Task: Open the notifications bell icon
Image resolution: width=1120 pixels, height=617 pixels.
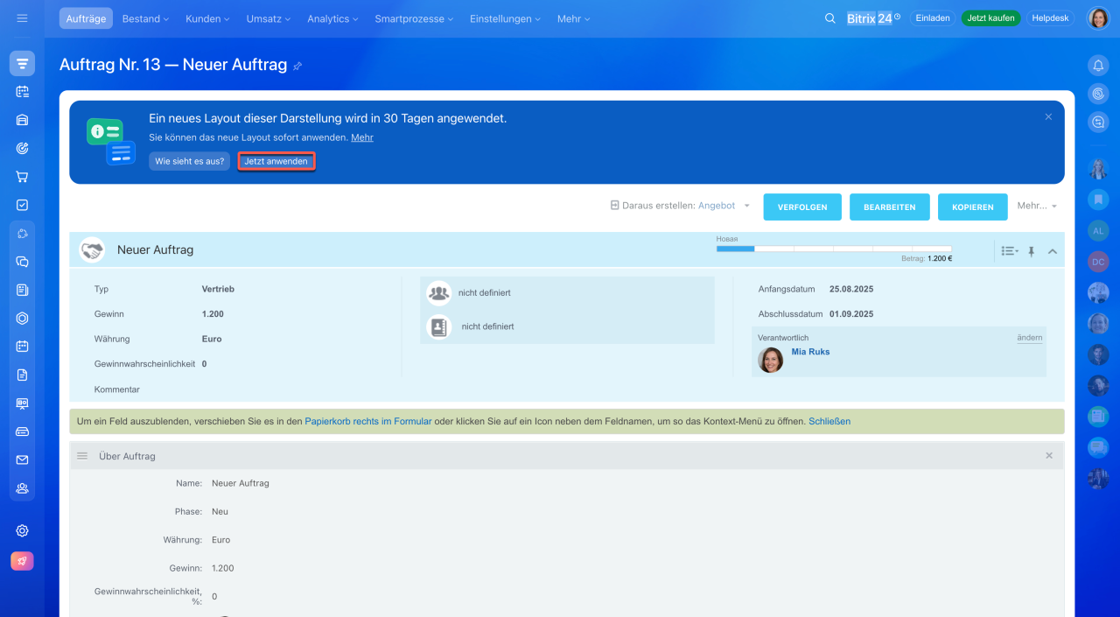Action: coord(1098,65)
